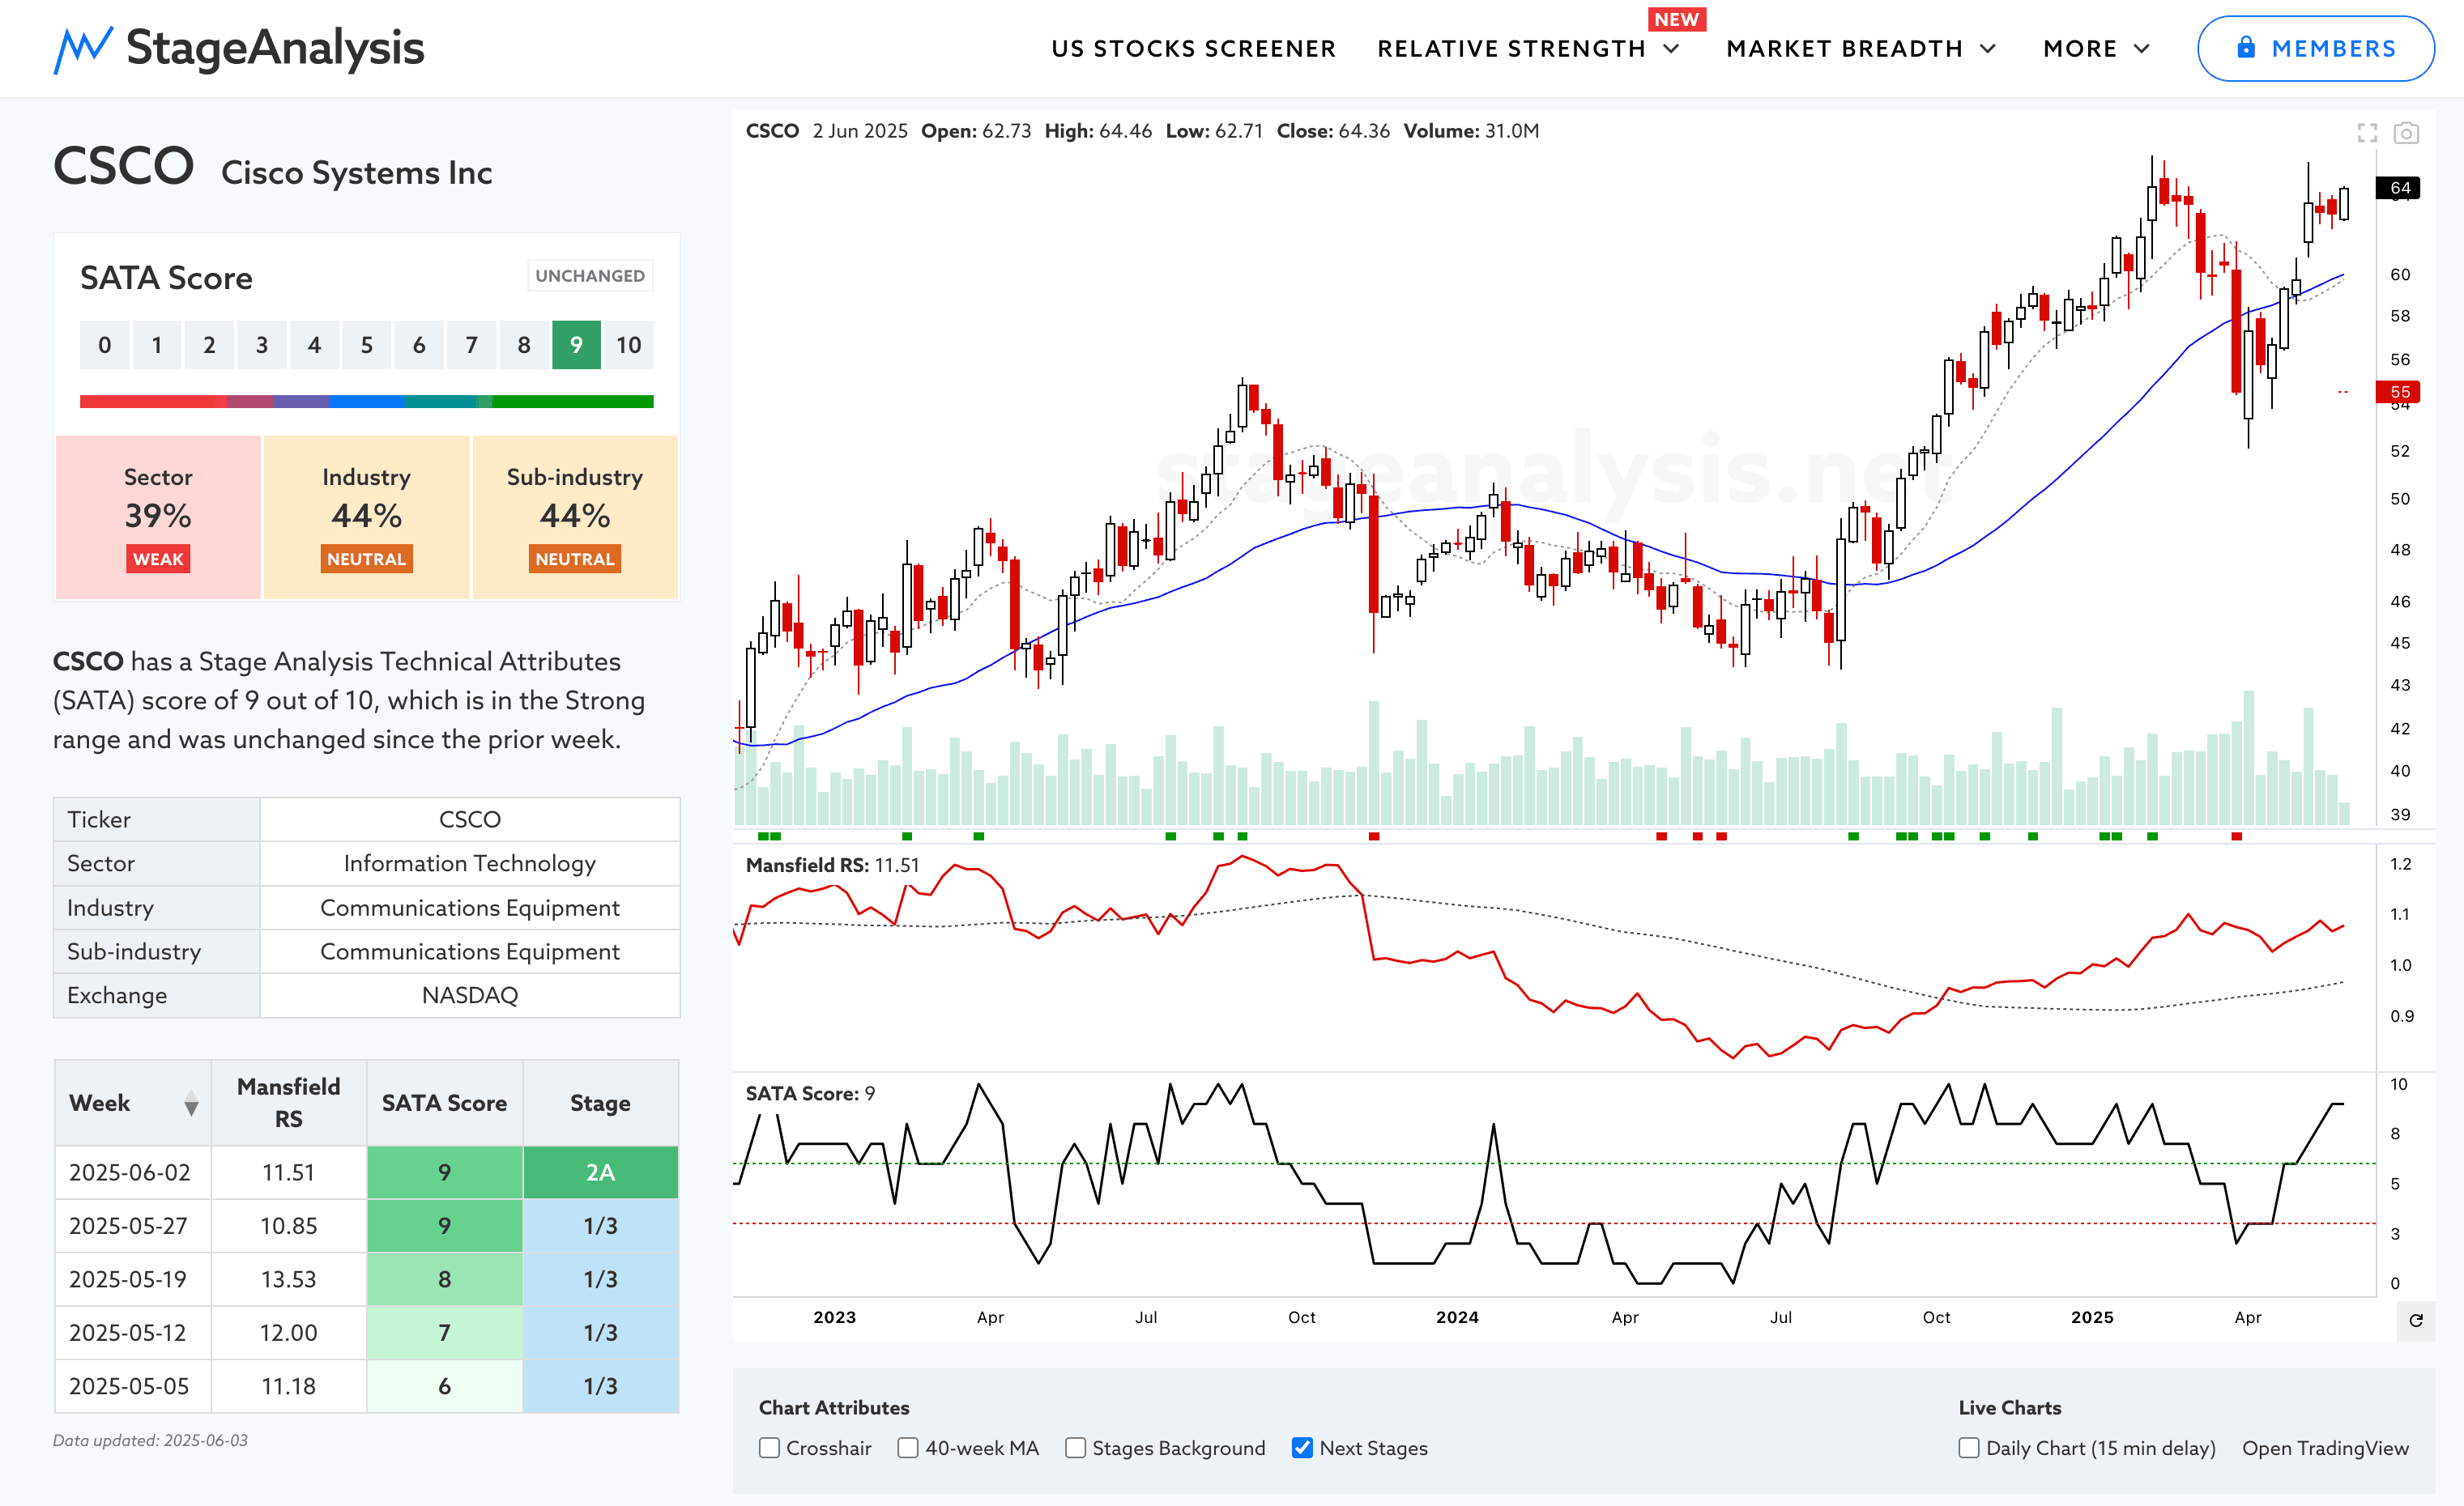Image resolution: width=2464 pixels, height=1506 pixels.
Task: Click the Industry 44% Neutral card
Action: click(367, 517)
